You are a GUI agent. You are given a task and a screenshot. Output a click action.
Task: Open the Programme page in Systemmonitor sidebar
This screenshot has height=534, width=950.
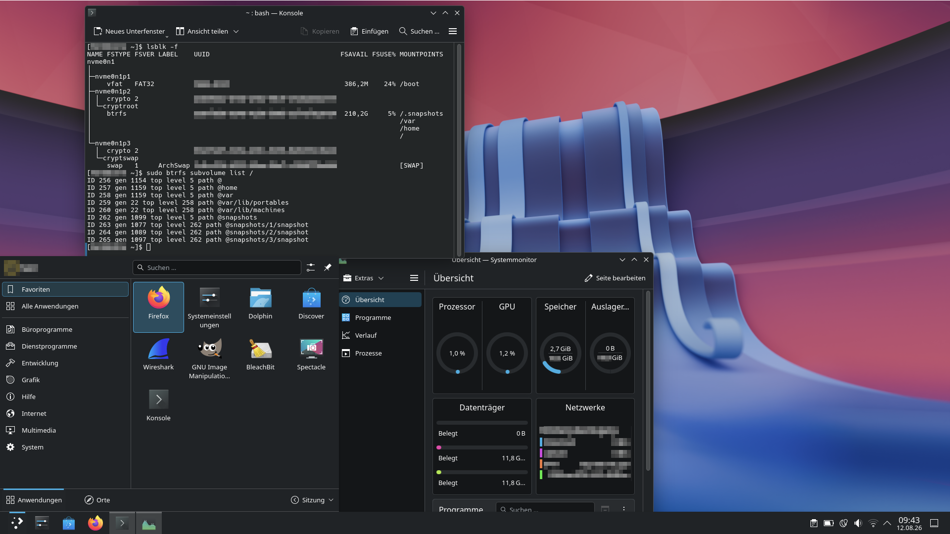380,317
